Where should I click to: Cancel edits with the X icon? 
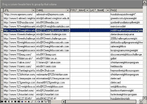35,102
